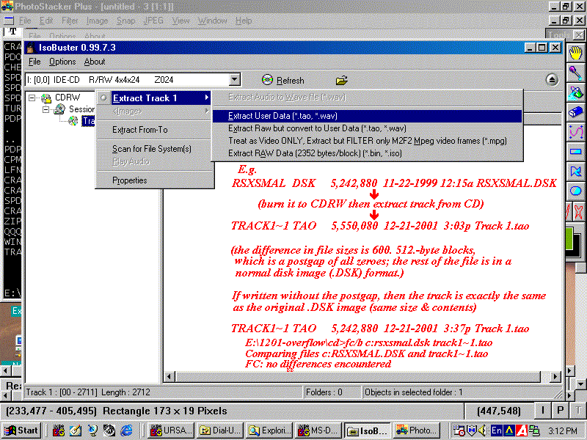This screenshot has height=440, width=587.
Task: Open PhotoStacker's Window menu
Action: pos(212,21)
